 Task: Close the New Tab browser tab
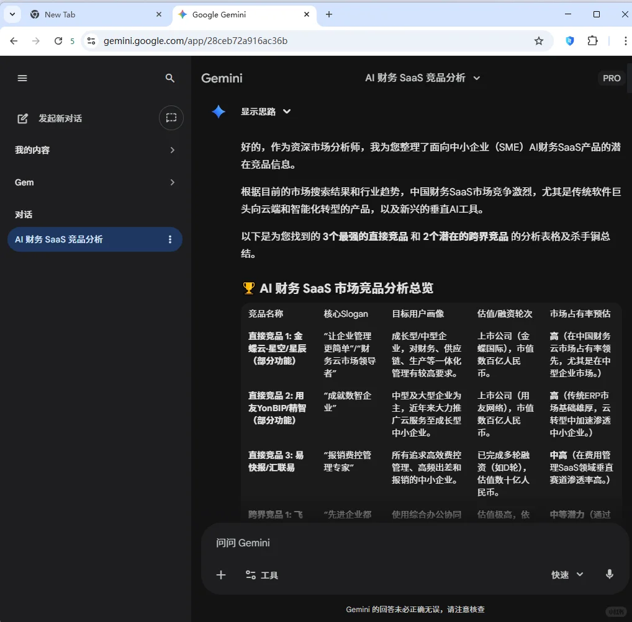coord(159,14)
